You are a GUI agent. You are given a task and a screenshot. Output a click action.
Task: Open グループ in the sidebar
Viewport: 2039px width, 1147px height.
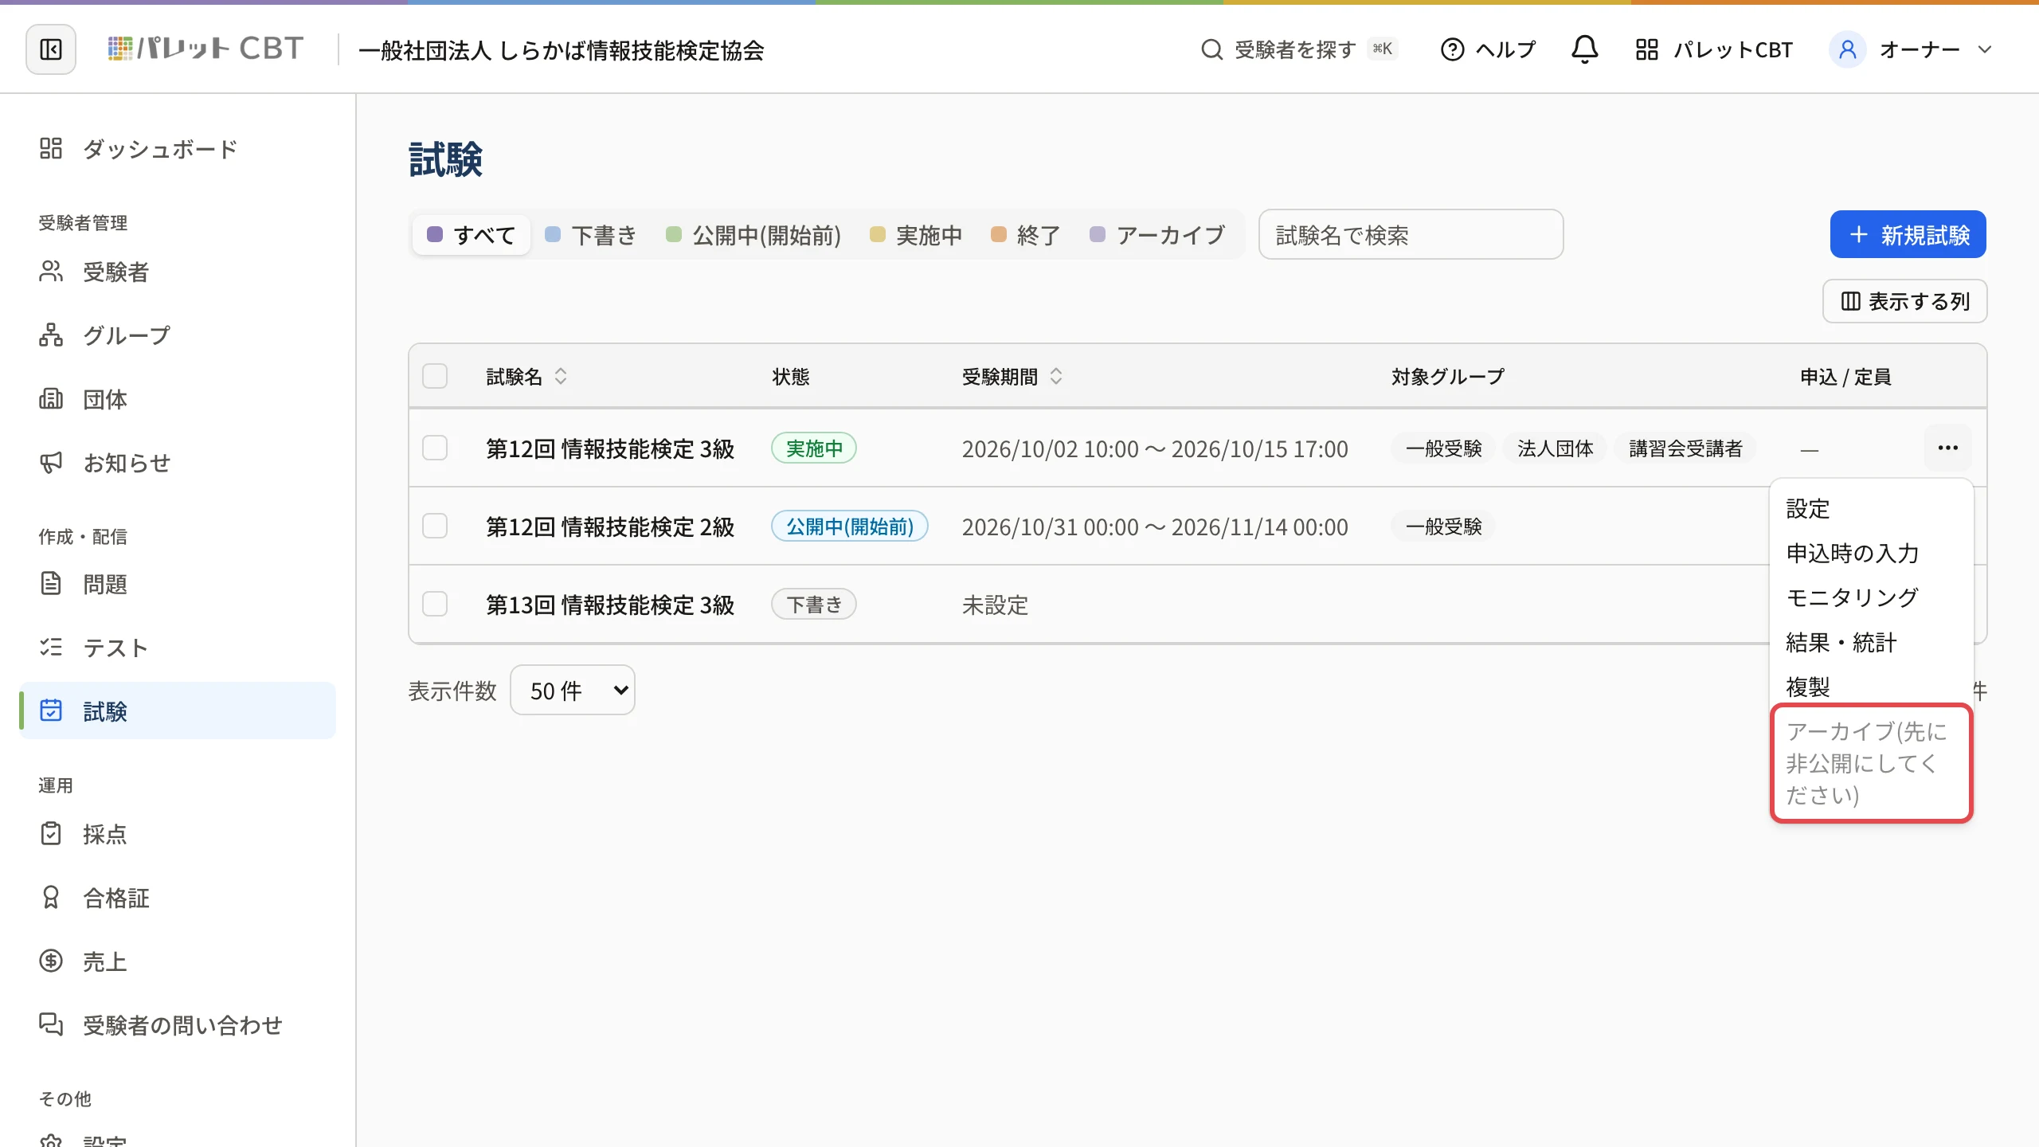point(178,335)
